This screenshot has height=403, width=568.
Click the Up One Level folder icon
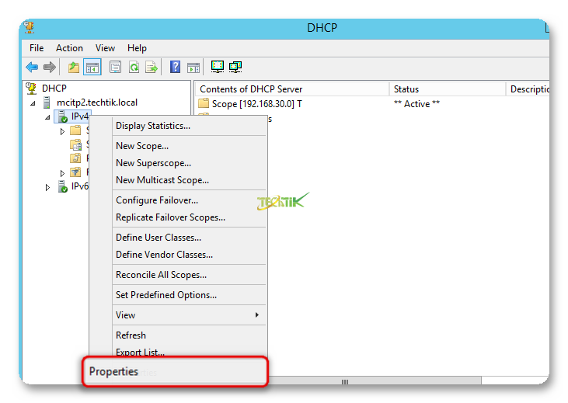[74, 68]
